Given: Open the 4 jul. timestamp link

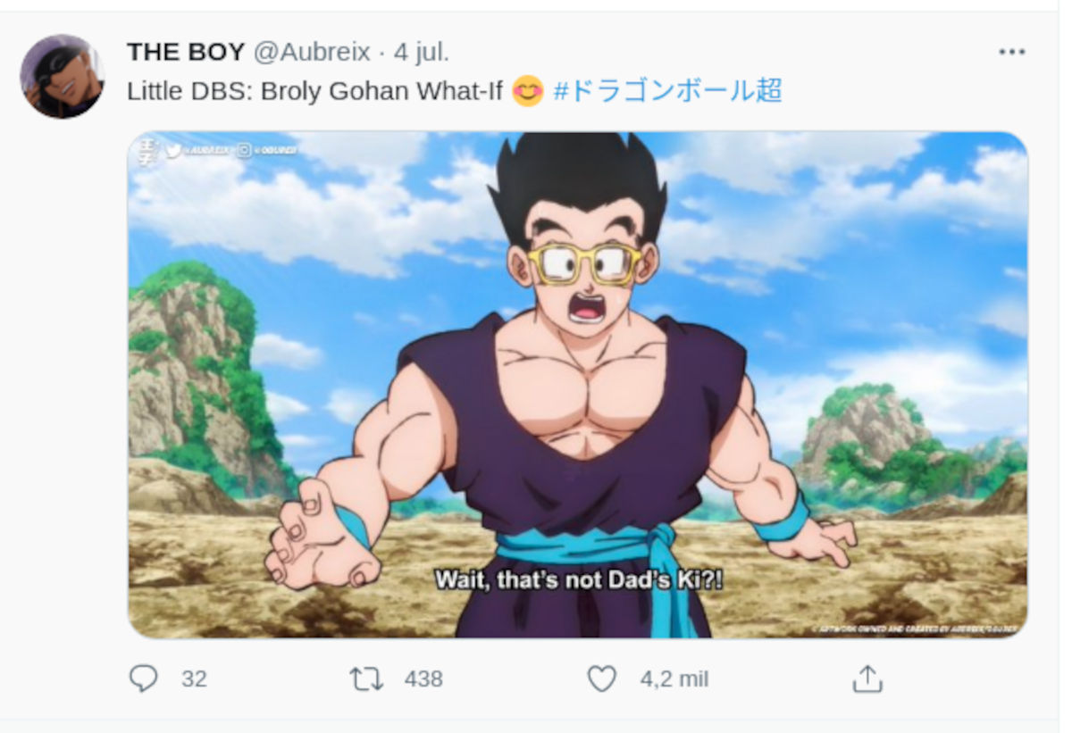Looking at the screenshot, I should pos(422,53).
